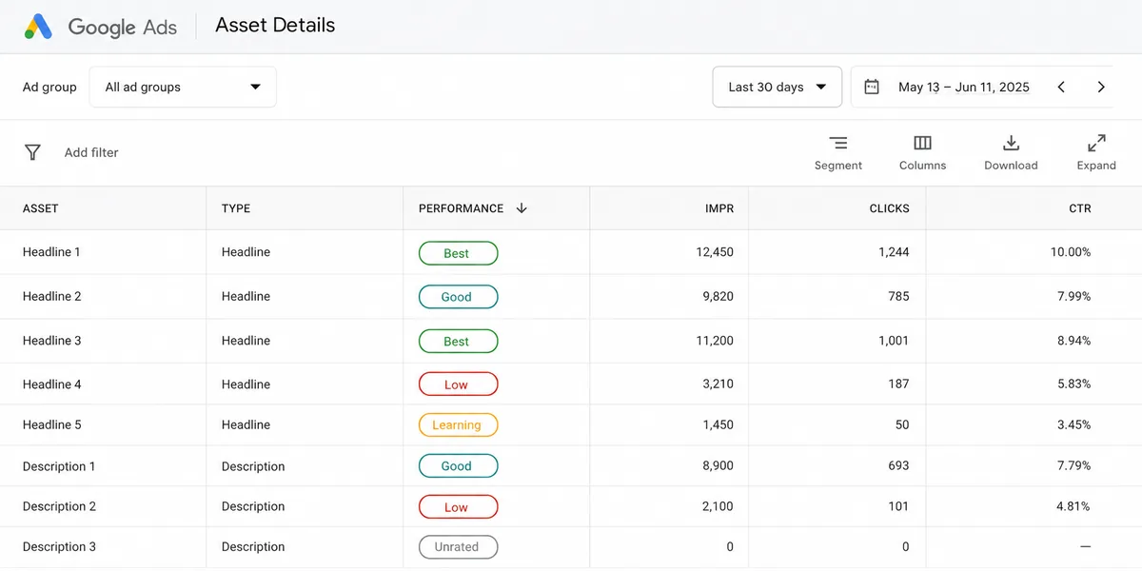This screenshot has height=571, width=1142.
Task: Click the Good badge for Description 1
Action: click(x=458, y=465)
